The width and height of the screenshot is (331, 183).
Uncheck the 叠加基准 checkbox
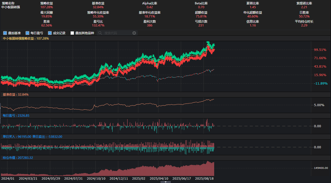click(5, 33)
